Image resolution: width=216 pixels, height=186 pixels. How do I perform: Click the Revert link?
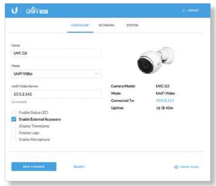(79, 167)
